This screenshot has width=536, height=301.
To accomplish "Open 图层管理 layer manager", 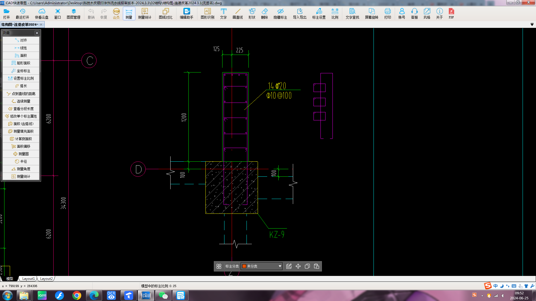I will pos(73,13).
